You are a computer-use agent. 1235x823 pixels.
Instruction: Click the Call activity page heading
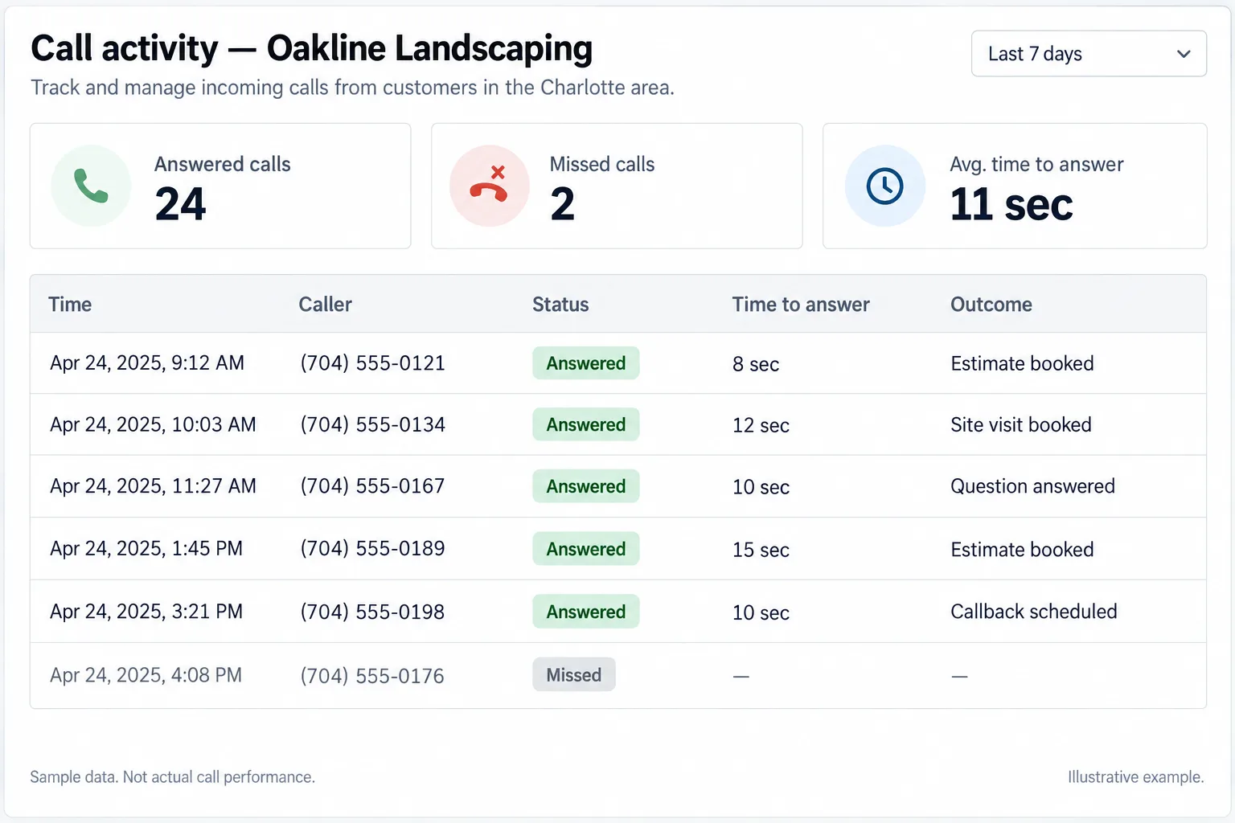click(x=312, y=48)
